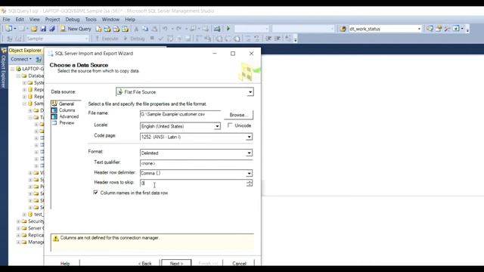484x272 pixels.
Task: Click the Save All icon
Action: click(x=52, y=29)
